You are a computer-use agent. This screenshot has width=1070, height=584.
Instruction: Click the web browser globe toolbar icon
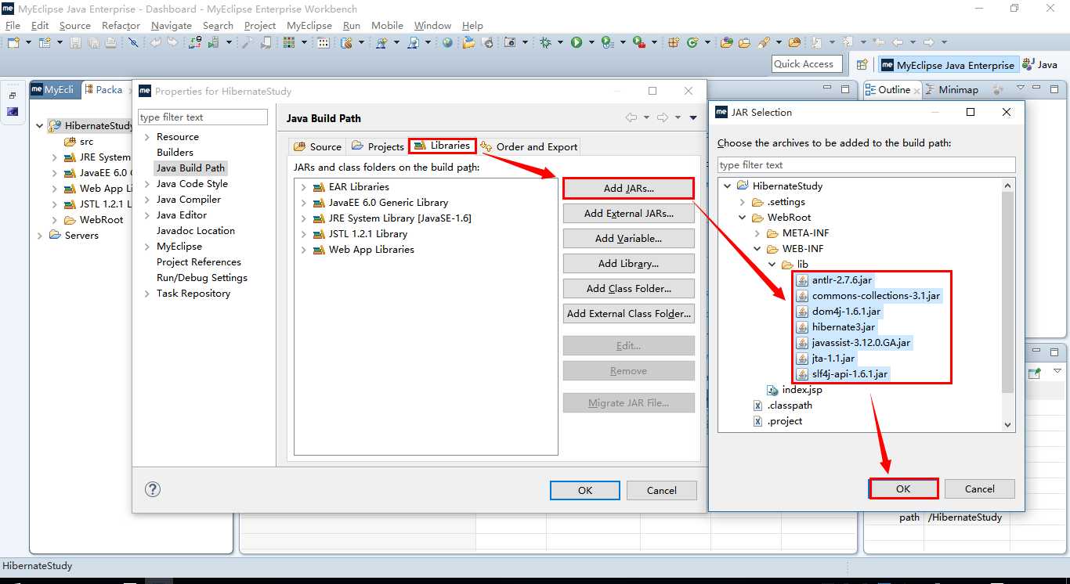click(x=447, y=42)
